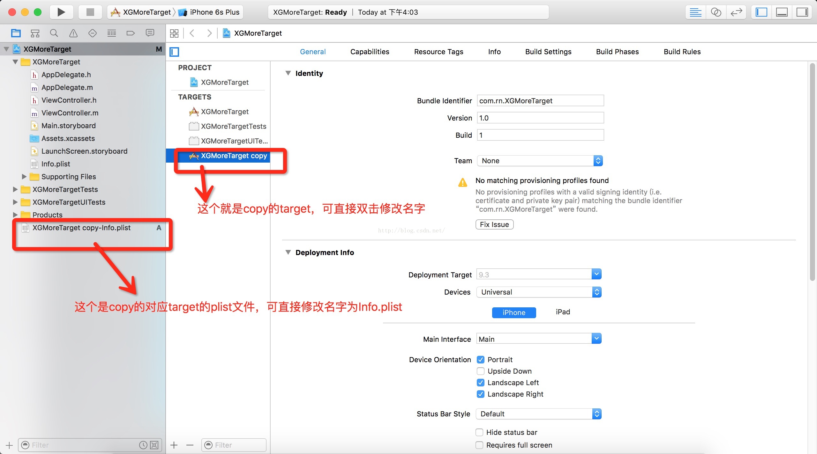Show the Assistant editor
This screenshot has height=454, width=817.
pyautogui.click(x=716, y=12)
